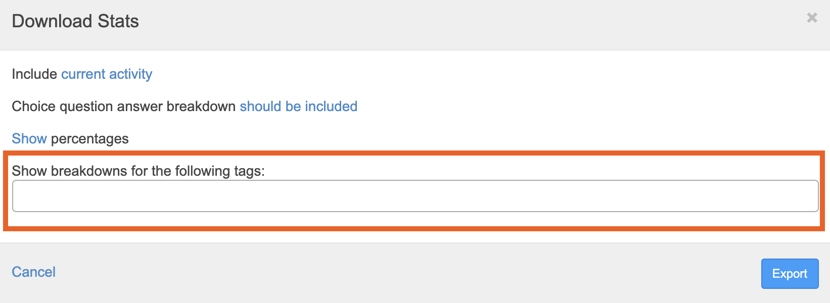Focus the tags breakdown input field
The image size is (830, 303).
point(415,196)
